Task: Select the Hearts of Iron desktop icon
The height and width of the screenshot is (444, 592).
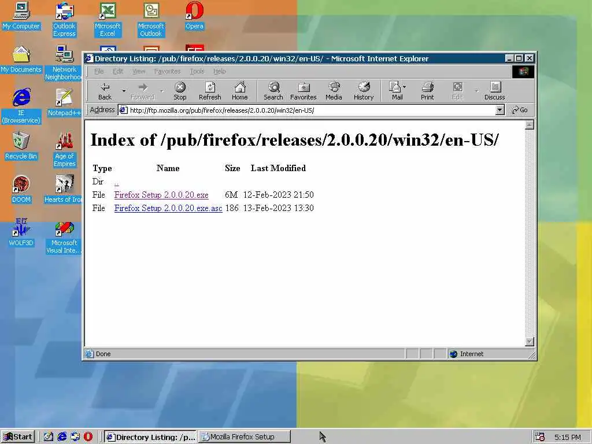Action: click(64, 190)
